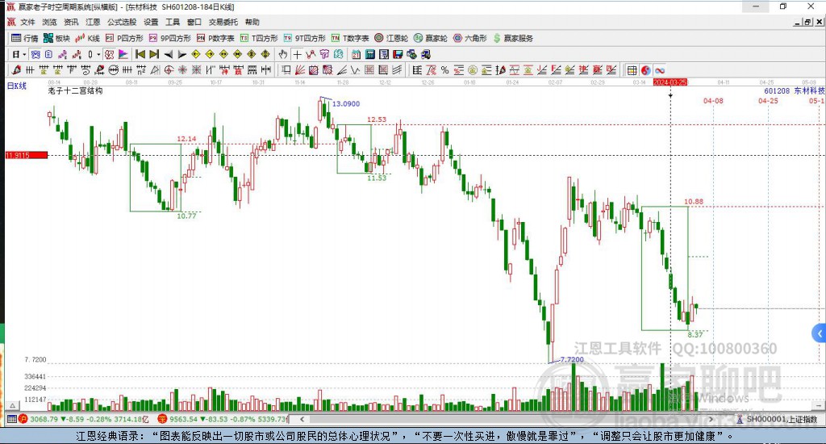This screenshot has height=444, width=826.
Task: Click the 601208 东材科技 stock label
Action: [x=795, y=90]
